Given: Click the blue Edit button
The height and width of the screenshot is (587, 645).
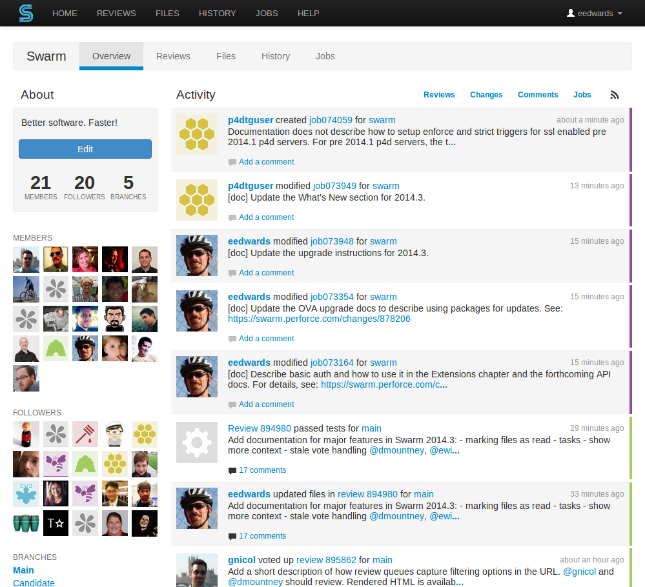Looking at the screenshot, I should pyautogui.click(x=85, y=149).
